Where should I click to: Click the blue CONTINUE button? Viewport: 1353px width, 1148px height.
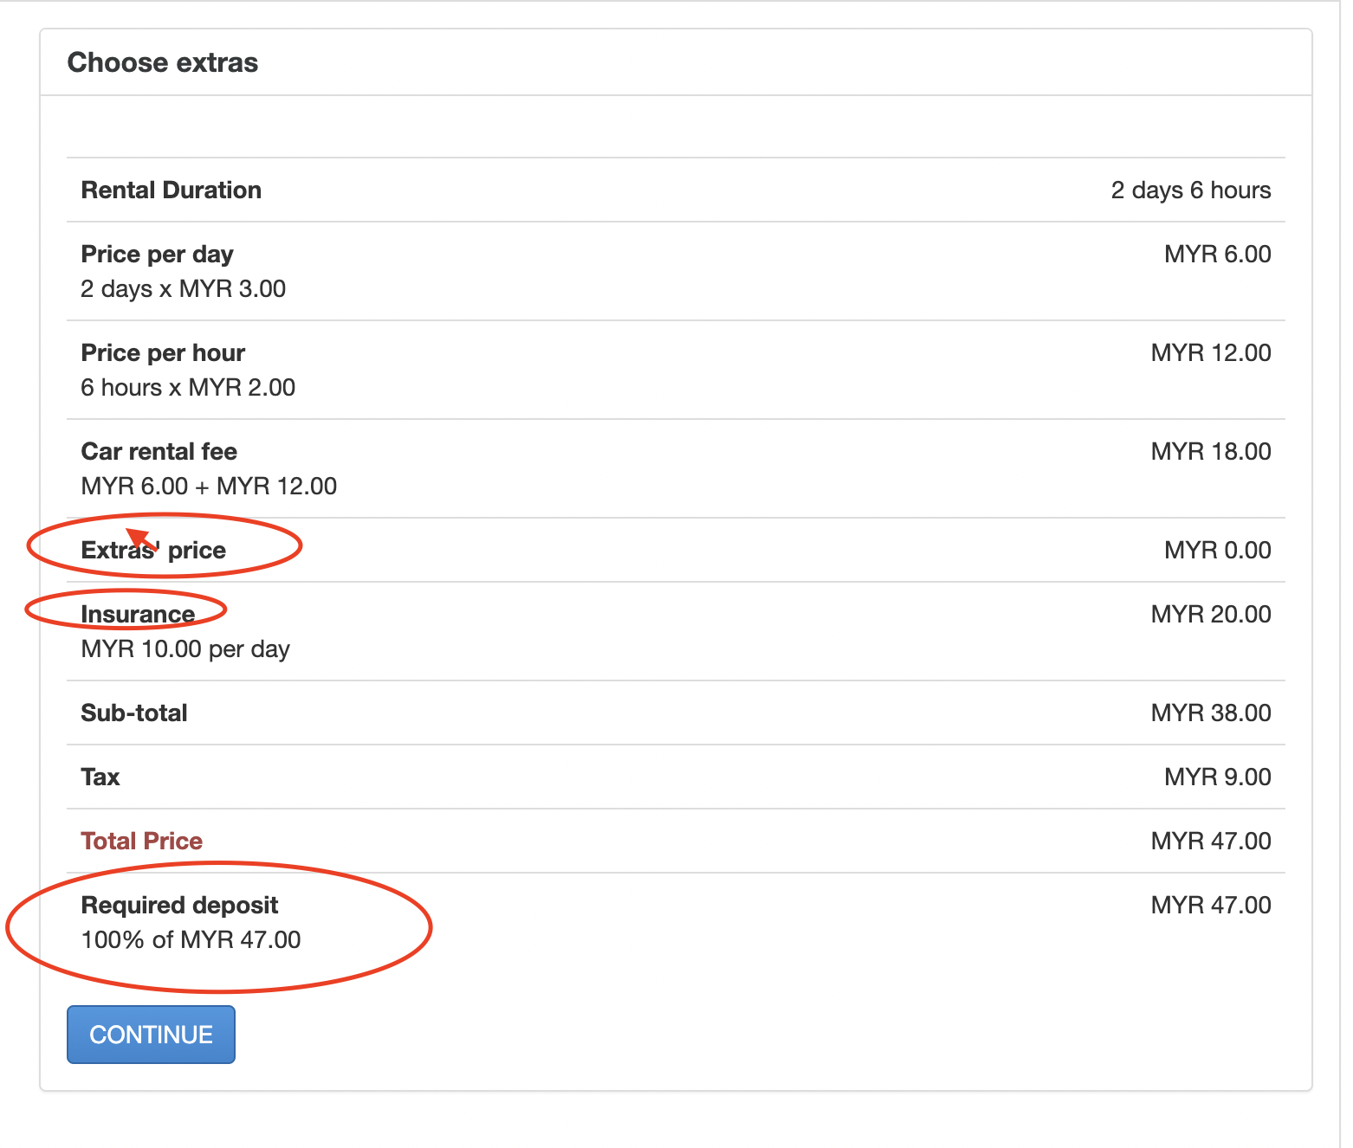151,1035
